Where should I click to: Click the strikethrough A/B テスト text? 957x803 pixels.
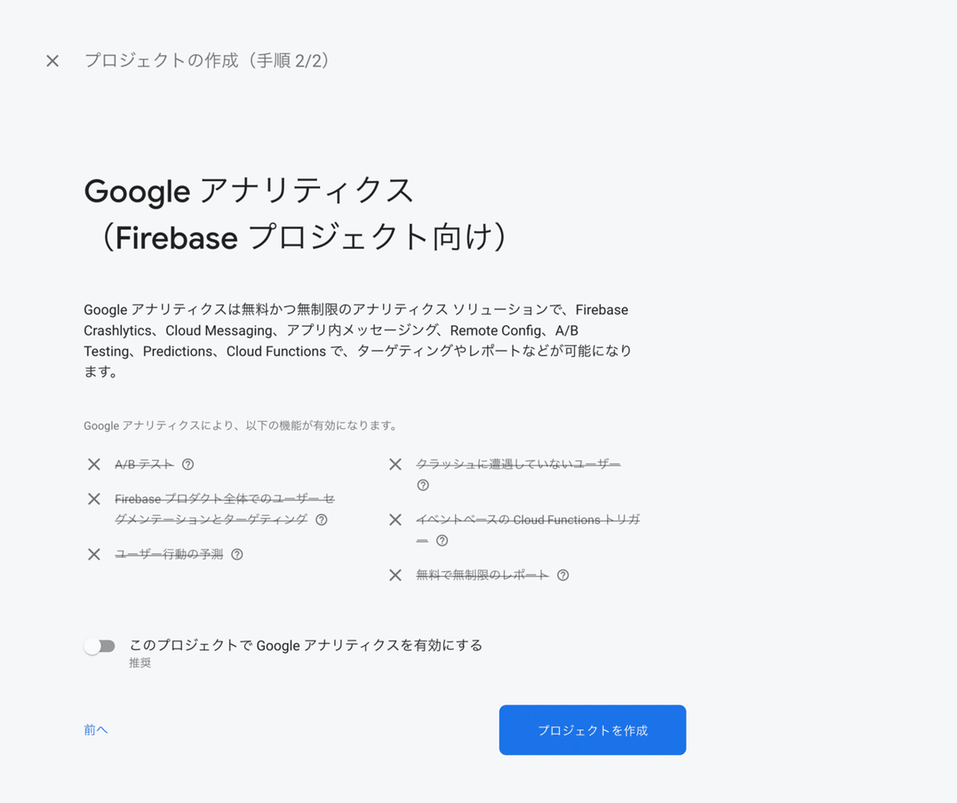pos(144,464)
